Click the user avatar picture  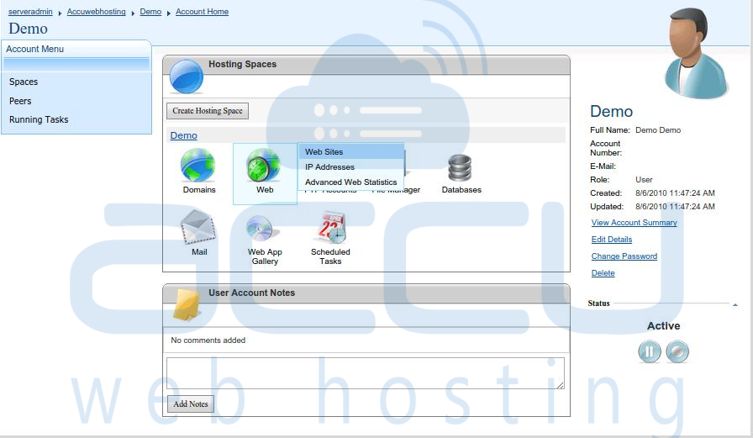695,53
